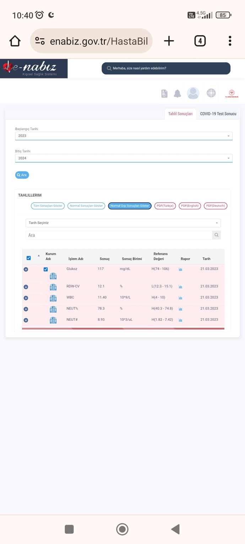
Task: Open the Bitiş Tarihi year dropdown
Action: pyautogui.click(x=124, y=158)
